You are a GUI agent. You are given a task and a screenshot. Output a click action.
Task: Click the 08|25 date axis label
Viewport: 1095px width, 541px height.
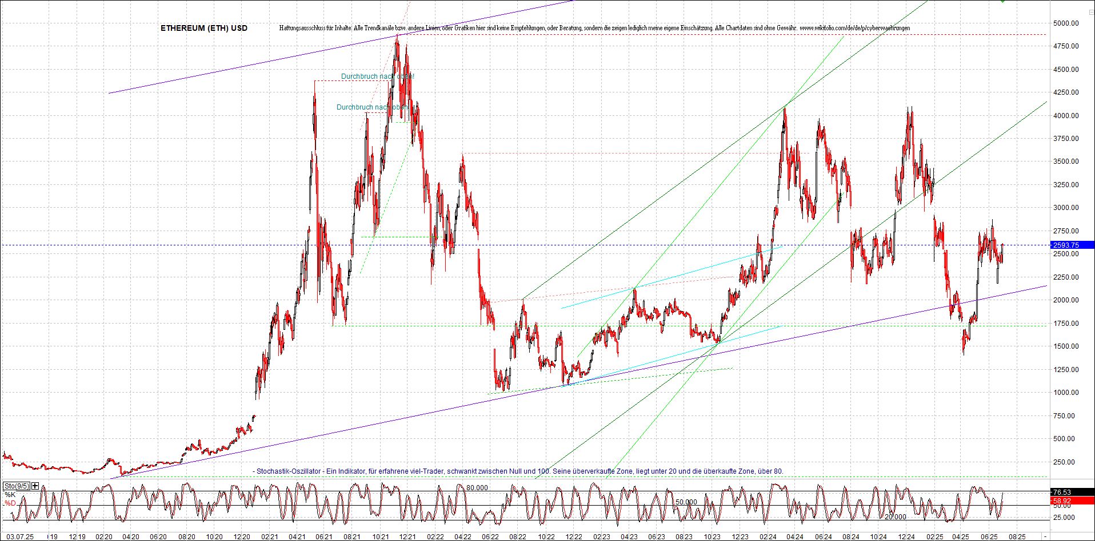pyautogui.click(x=1017, y=537)
